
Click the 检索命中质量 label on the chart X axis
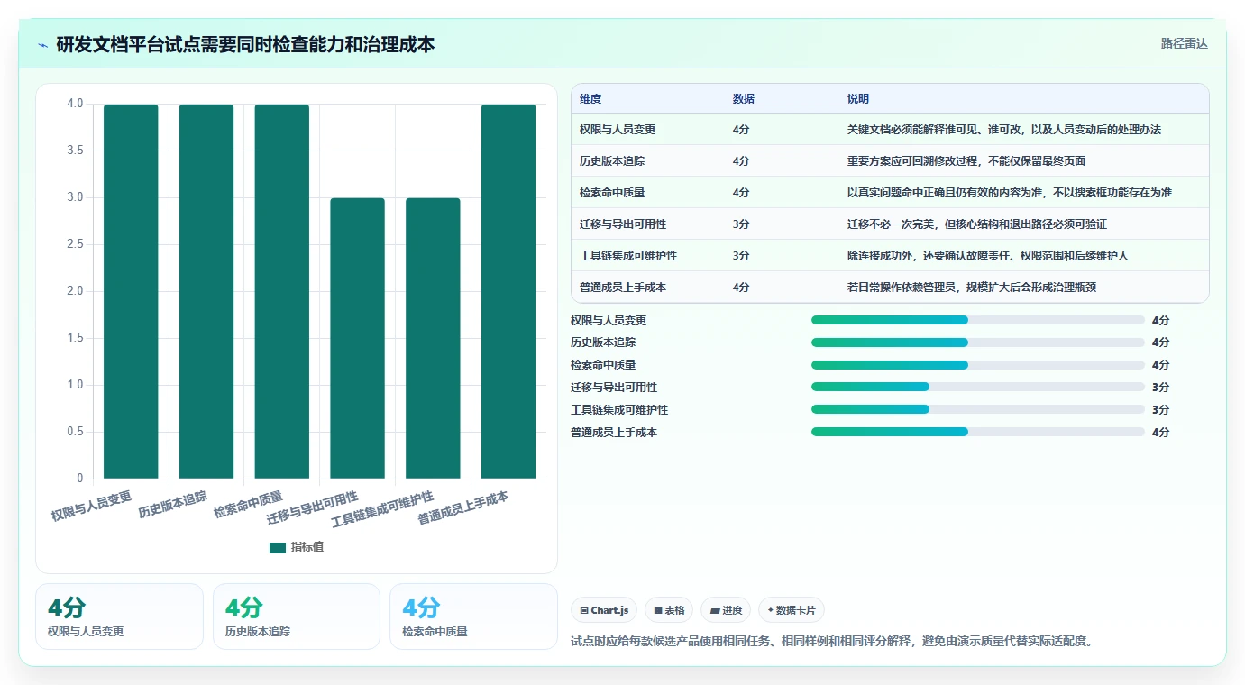pos(248,504)
